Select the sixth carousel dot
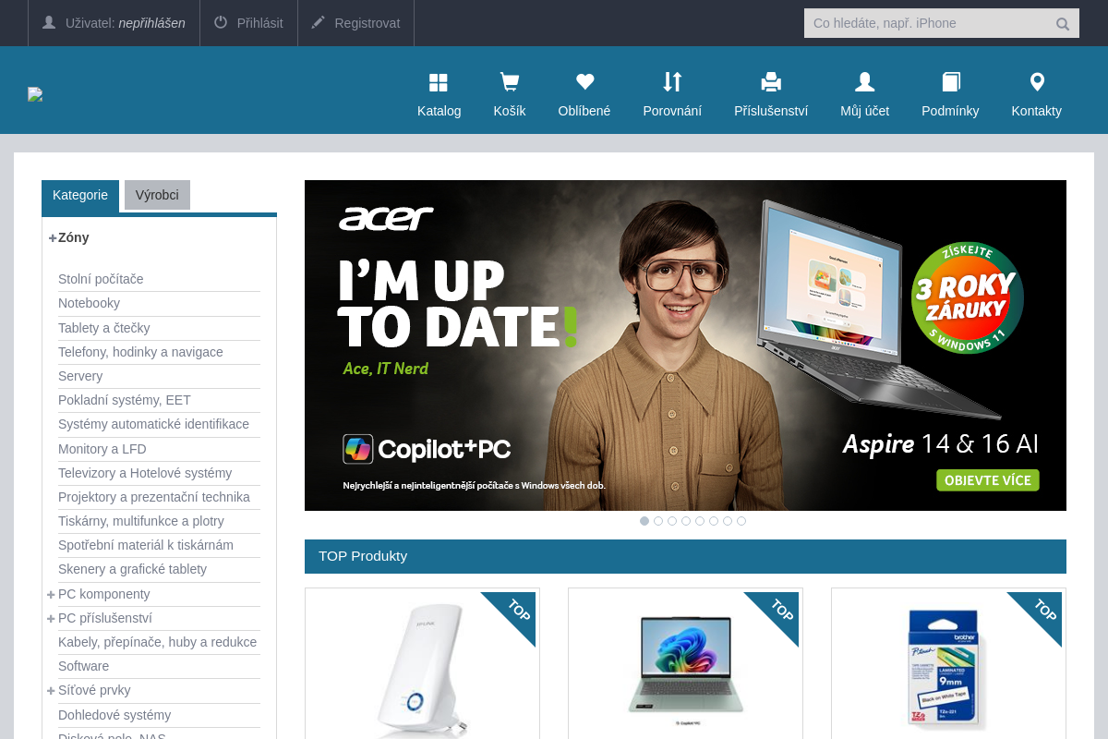This screenshot has height=739, width=1108. 714,521
